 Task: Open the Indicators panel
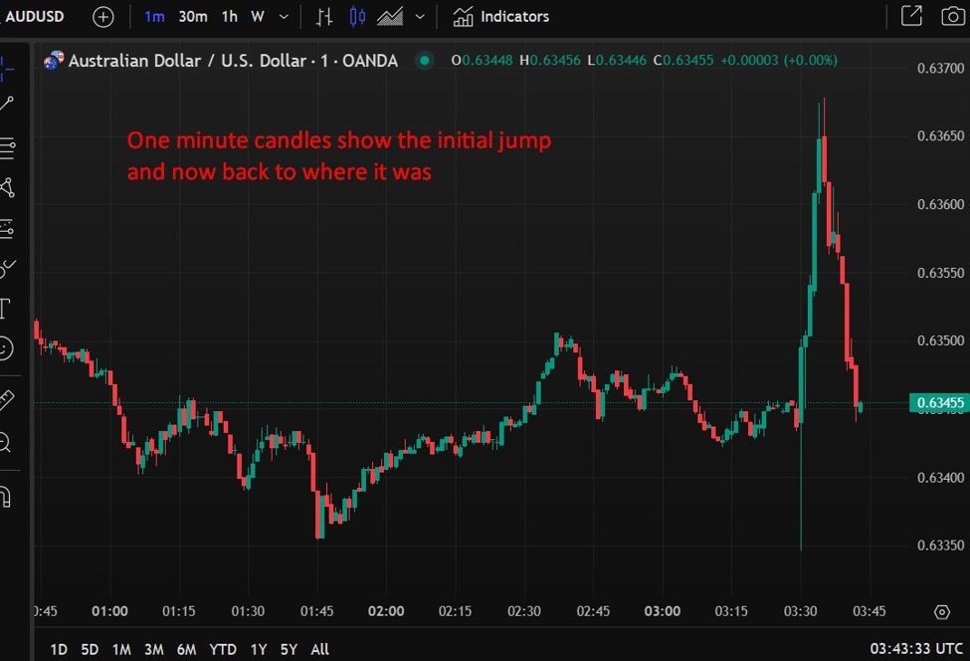point(507,16)
